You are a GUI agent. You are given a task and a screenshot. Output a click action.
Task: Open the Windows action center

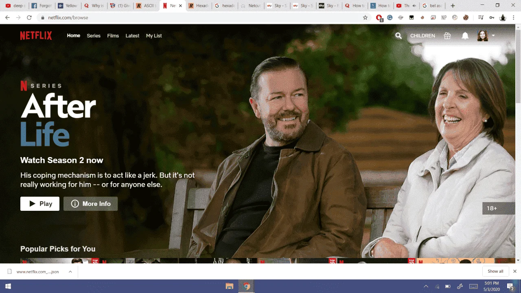(x=510, y=286)
